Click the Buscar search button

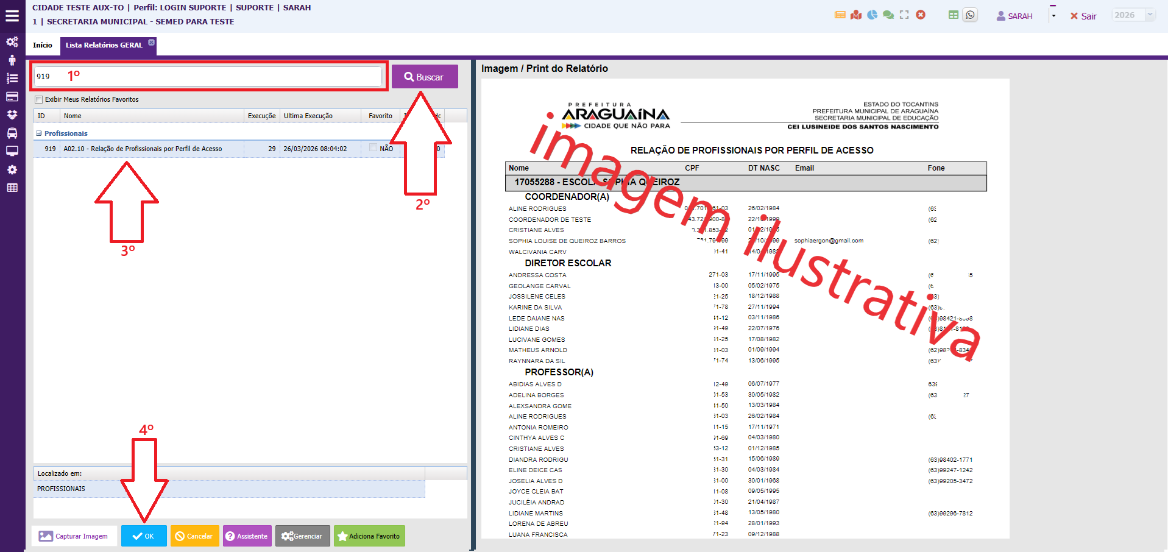tap(425, 77)
